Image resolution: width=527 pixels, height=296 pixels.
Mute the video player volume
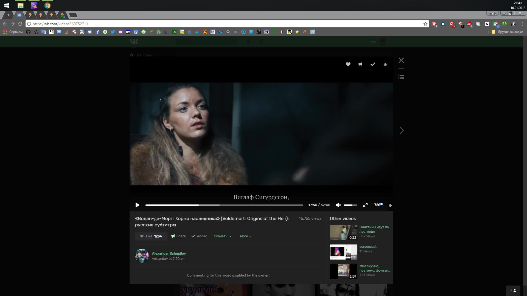(x=338, y=205)
